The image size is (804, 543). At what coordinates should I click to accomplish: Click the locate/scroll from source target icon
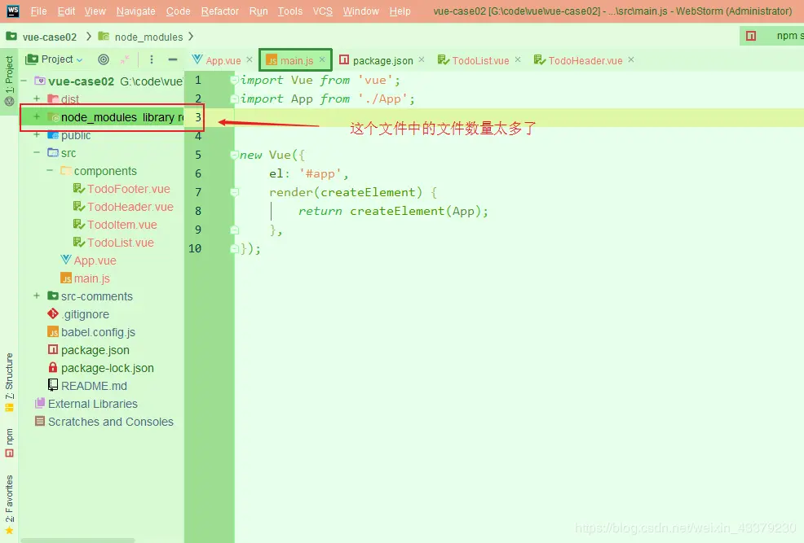coord(104,59)
